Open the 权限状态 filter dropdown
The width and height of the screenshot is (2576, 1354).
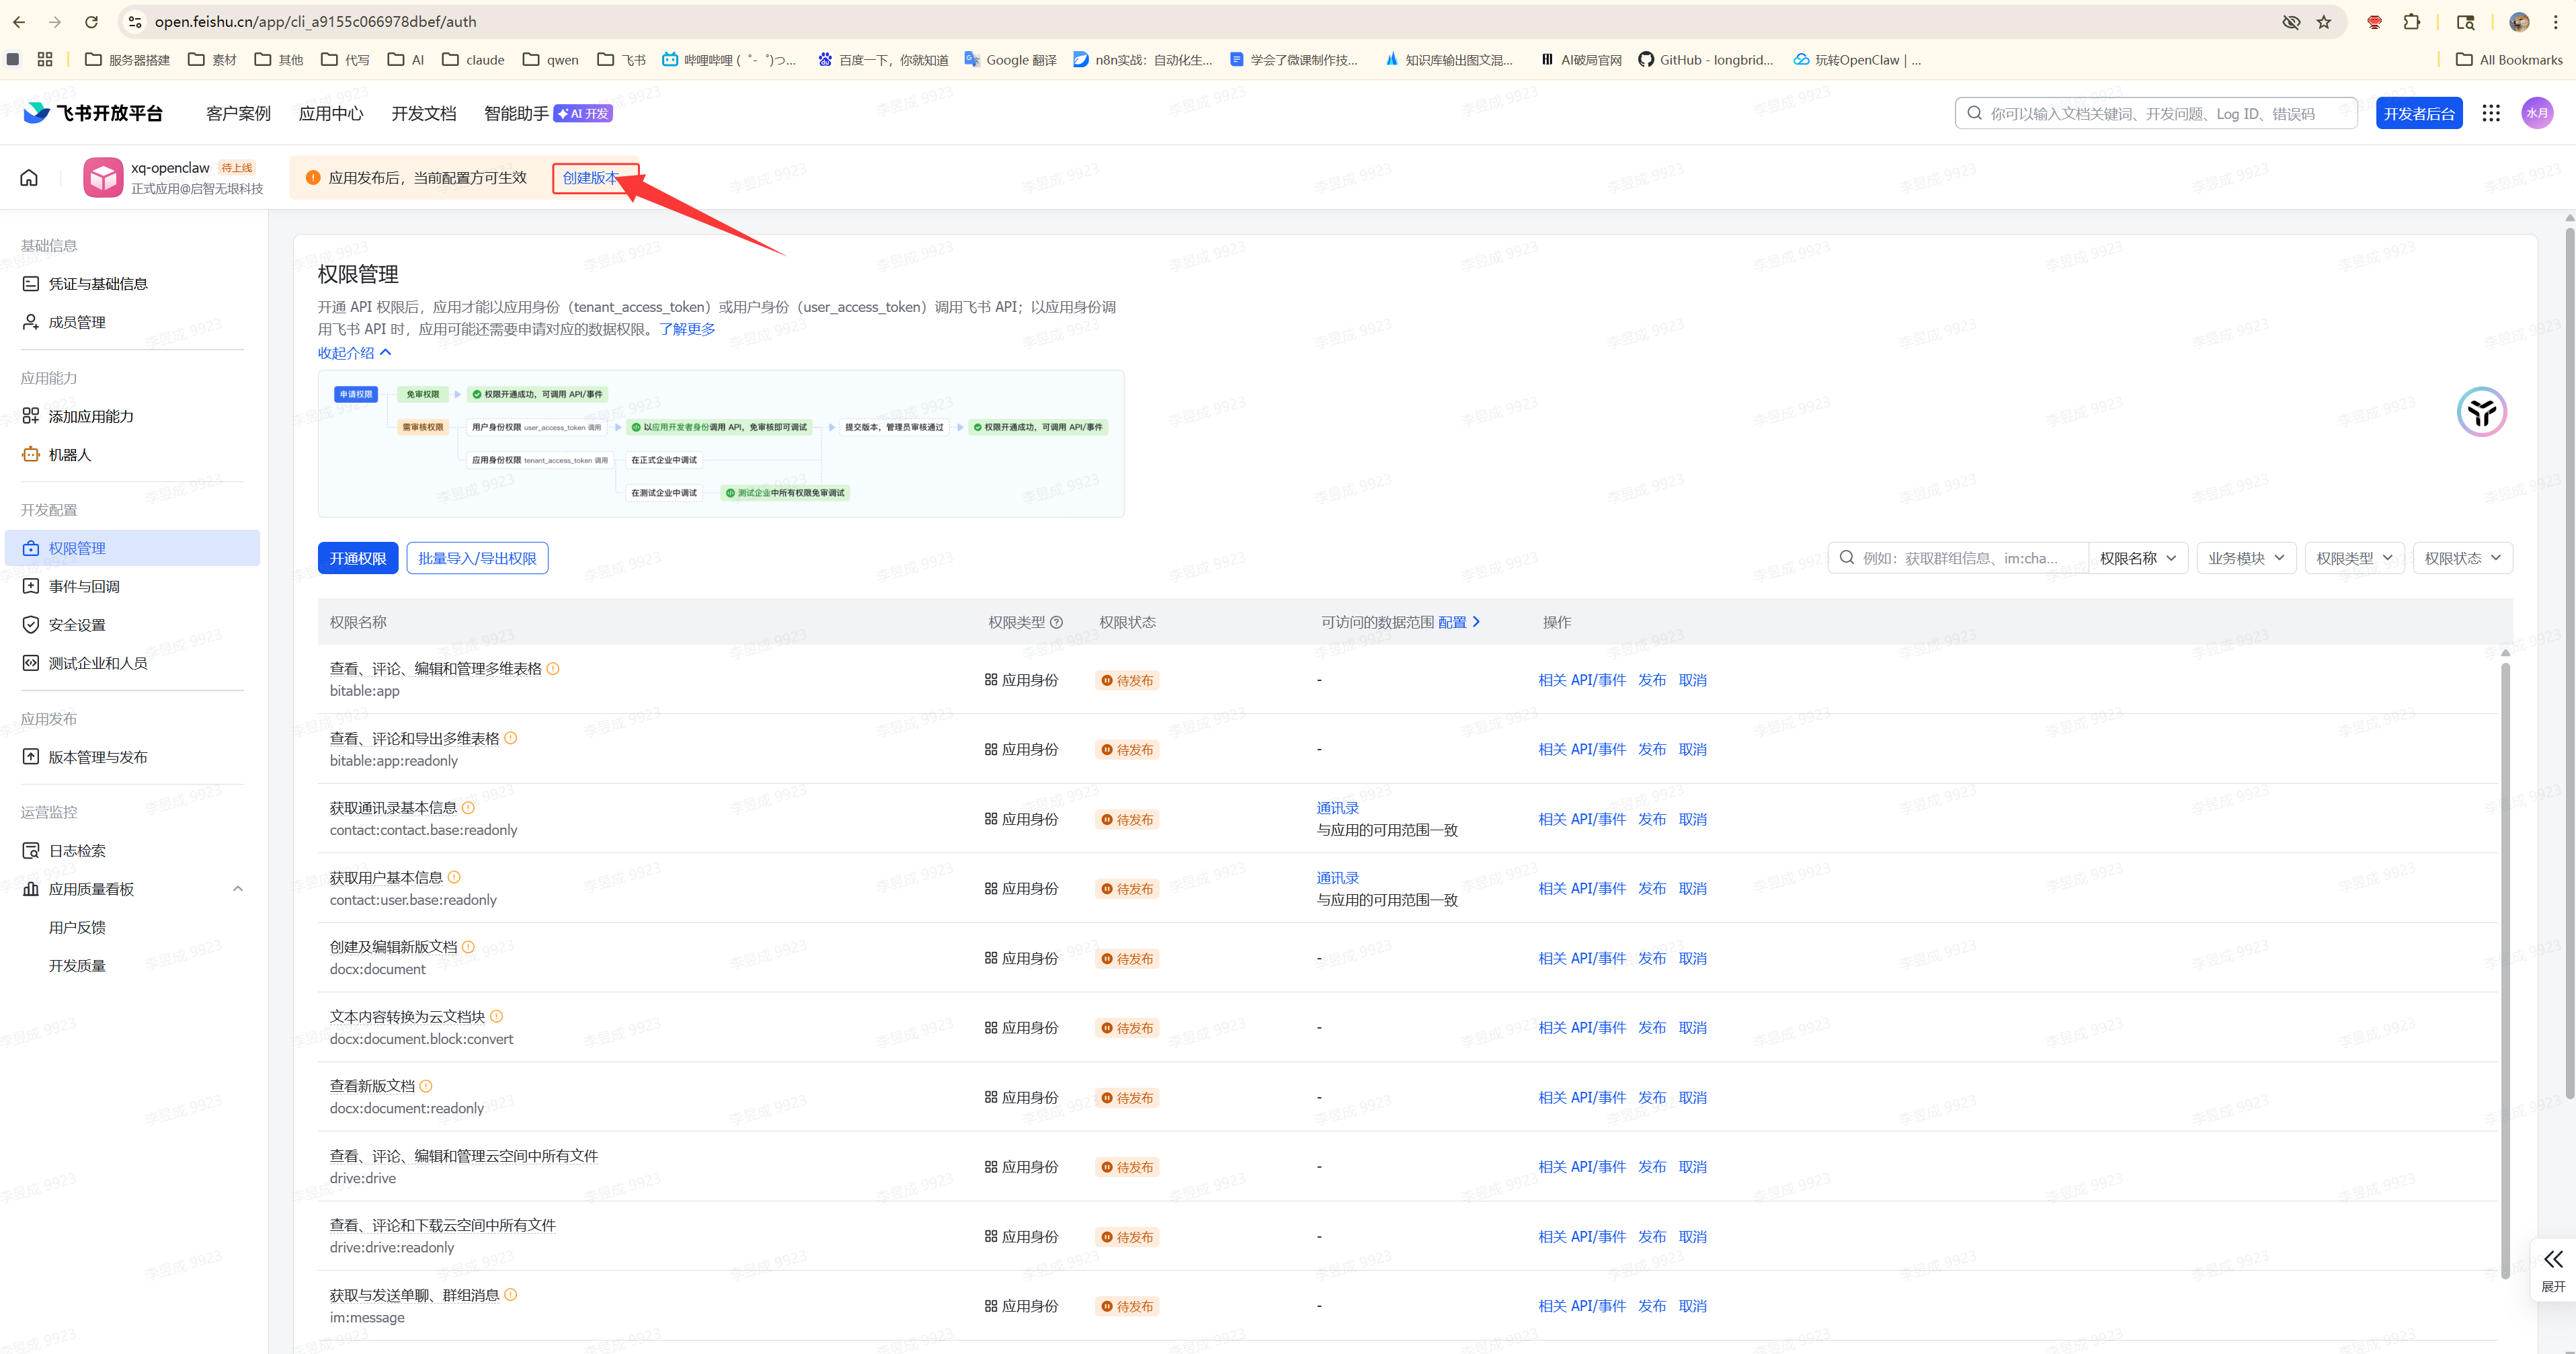click(x=2463, y=558)
